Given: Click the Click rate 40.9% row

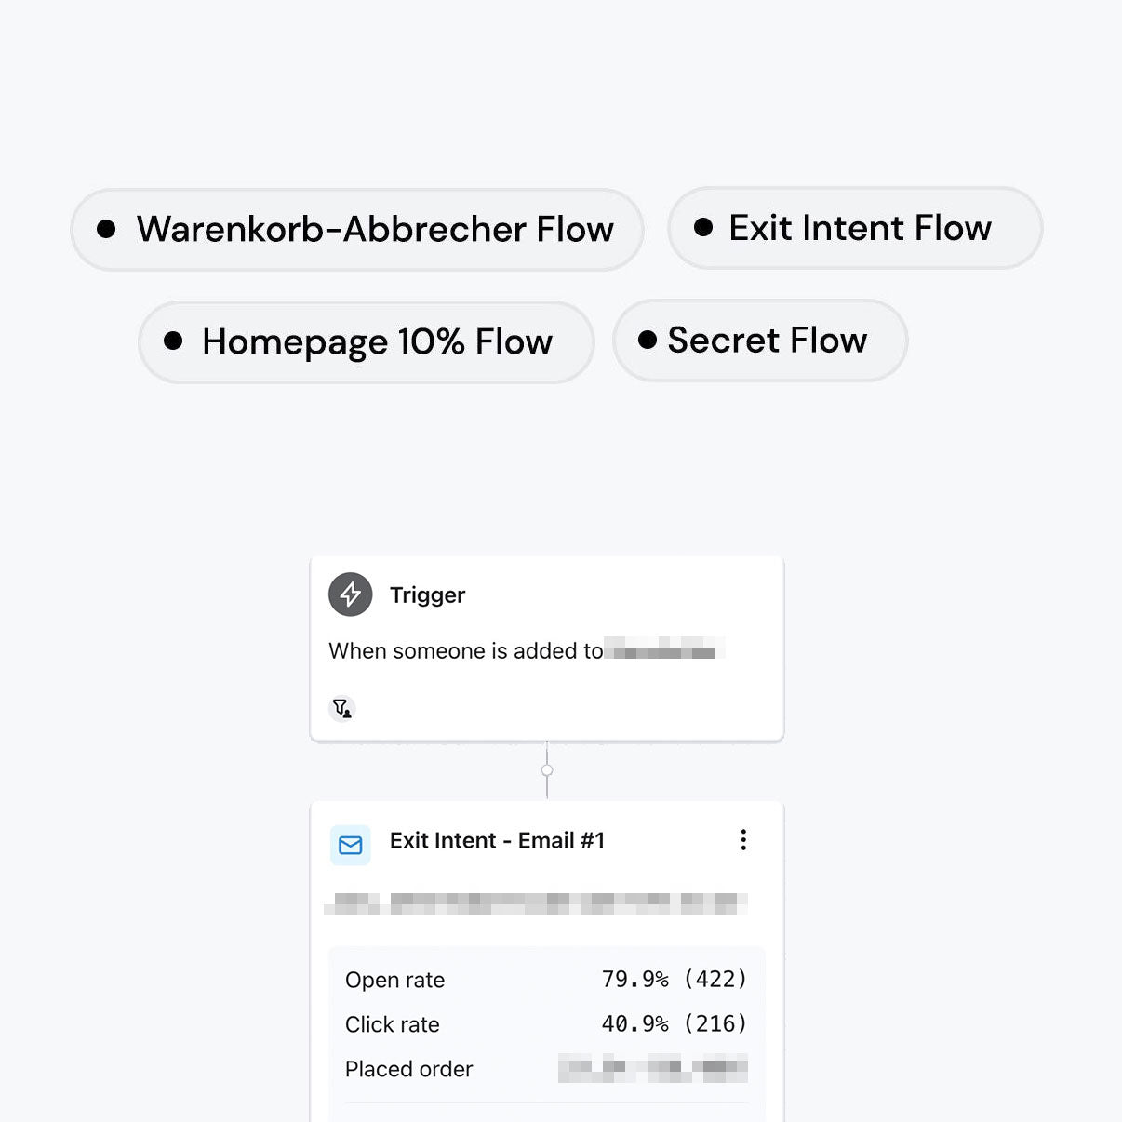Looking at the screenshot, I should pyautogui.click(x=546, y=1024).
